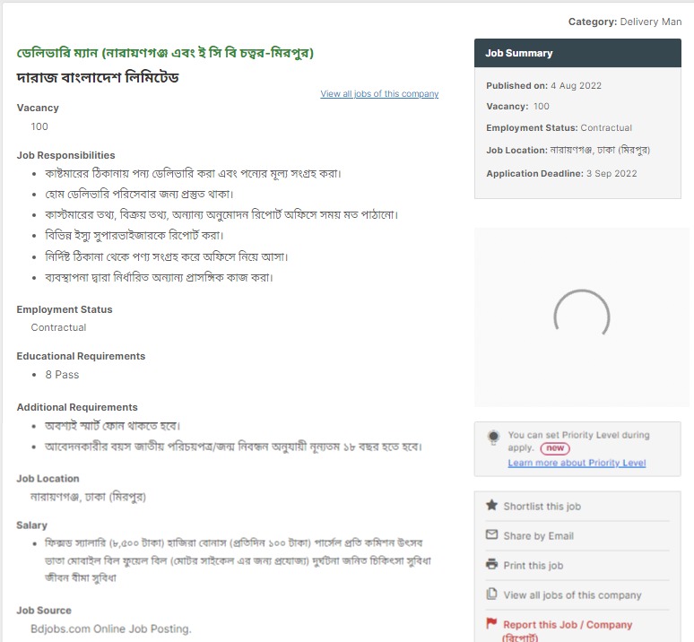
Task: Open 'View all jobs of this company' link under company name
Action: [379, 94]
